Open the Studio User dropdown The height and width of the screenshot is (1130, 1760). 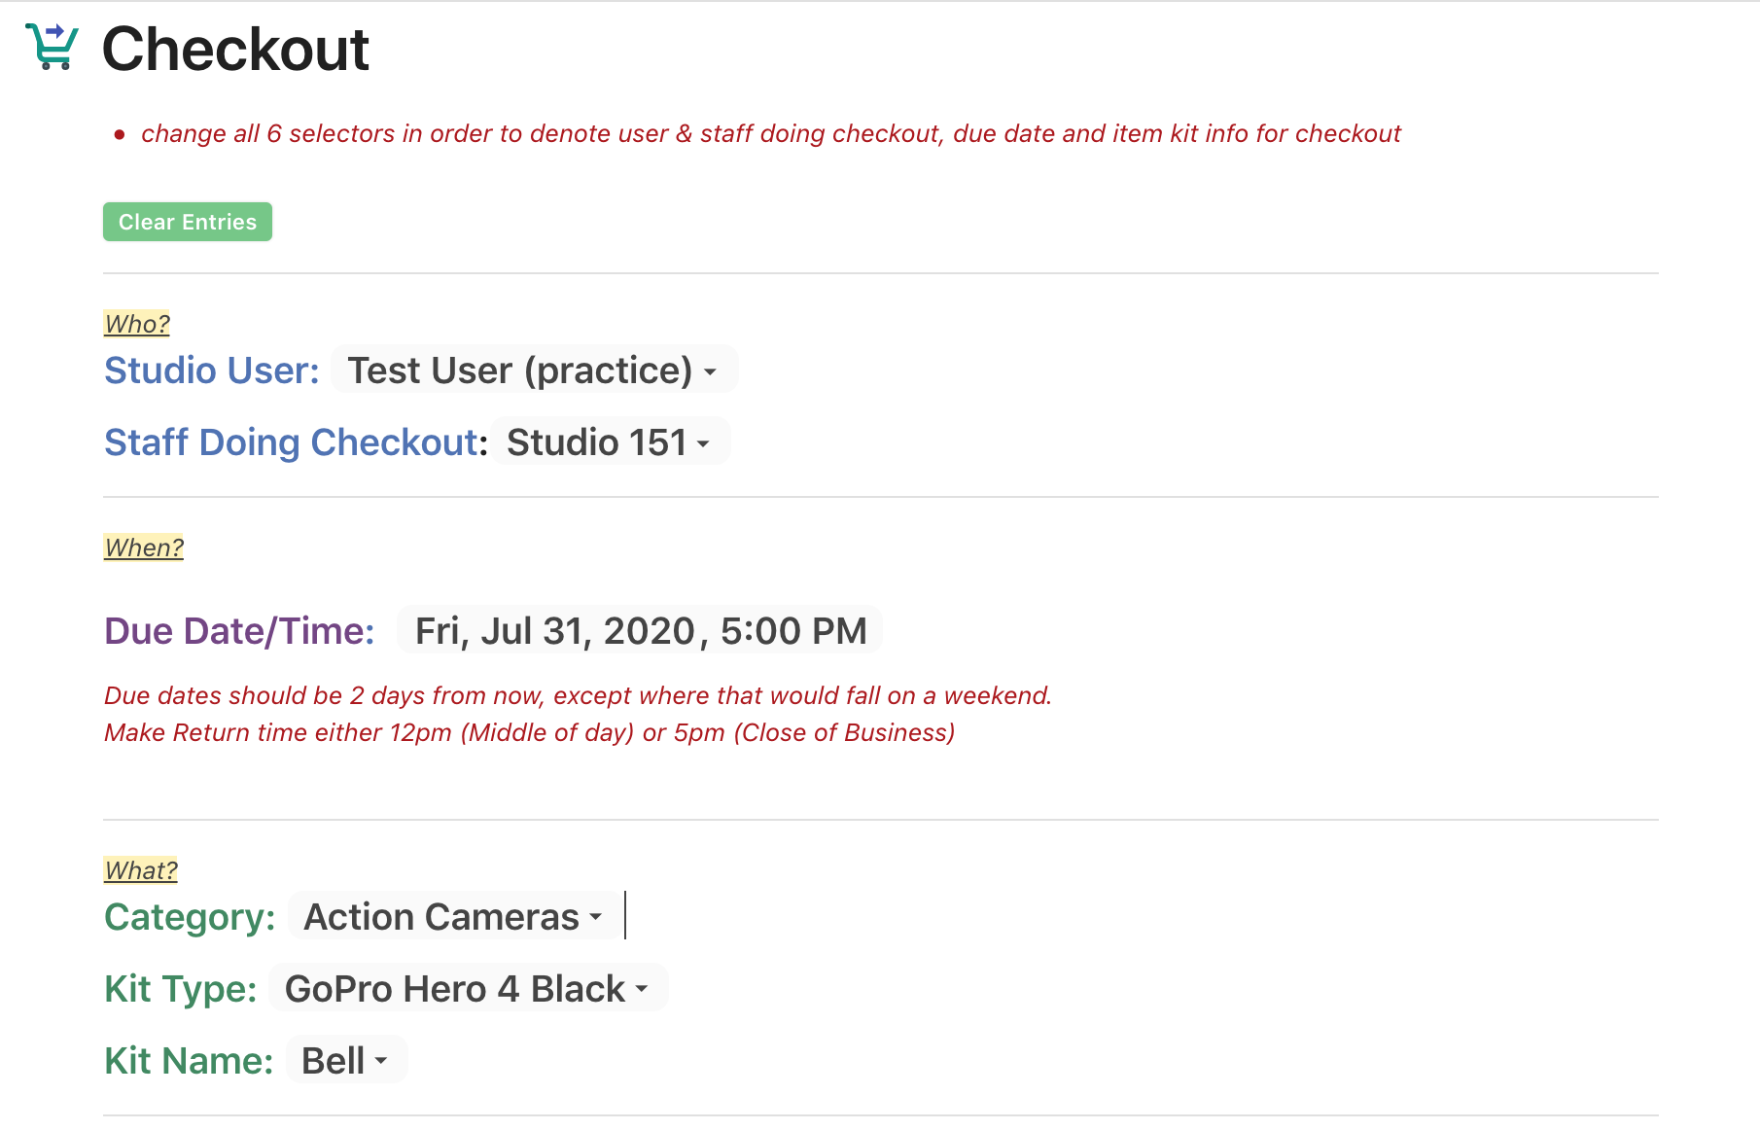(x=534, y=371)
